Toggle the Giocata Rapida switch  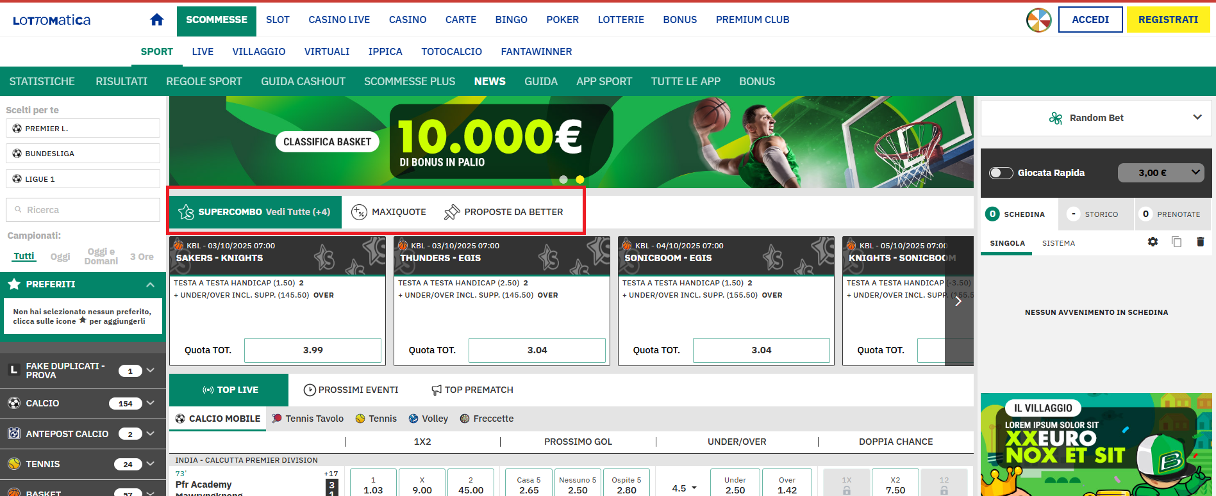point(1001,173)
